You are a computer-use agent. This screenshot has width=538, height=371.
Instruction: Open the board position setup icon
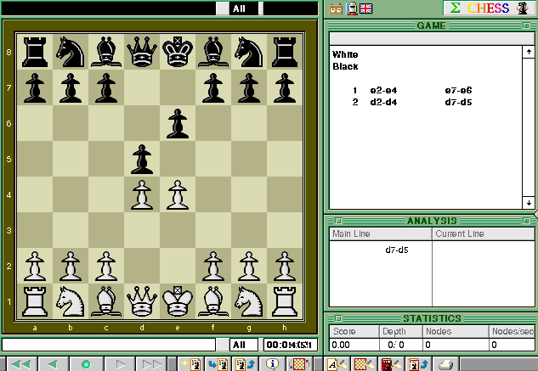coord(364,364)
